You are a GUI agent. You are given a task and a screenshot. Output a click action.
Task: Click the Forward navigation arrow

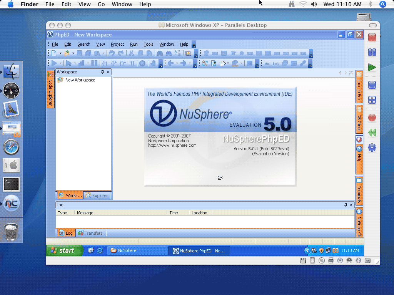click(x=183, y=63)
